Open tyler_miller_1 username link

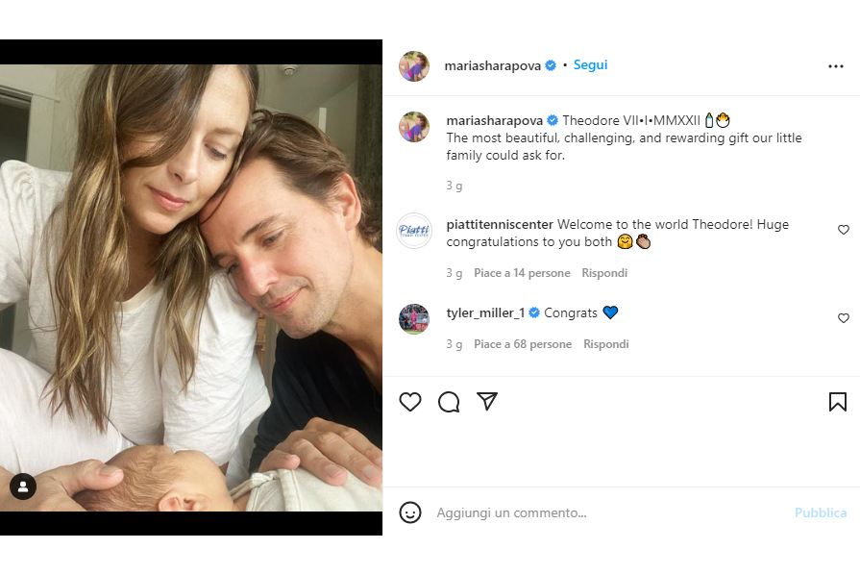pyautogui.click(x=485, y=313)
